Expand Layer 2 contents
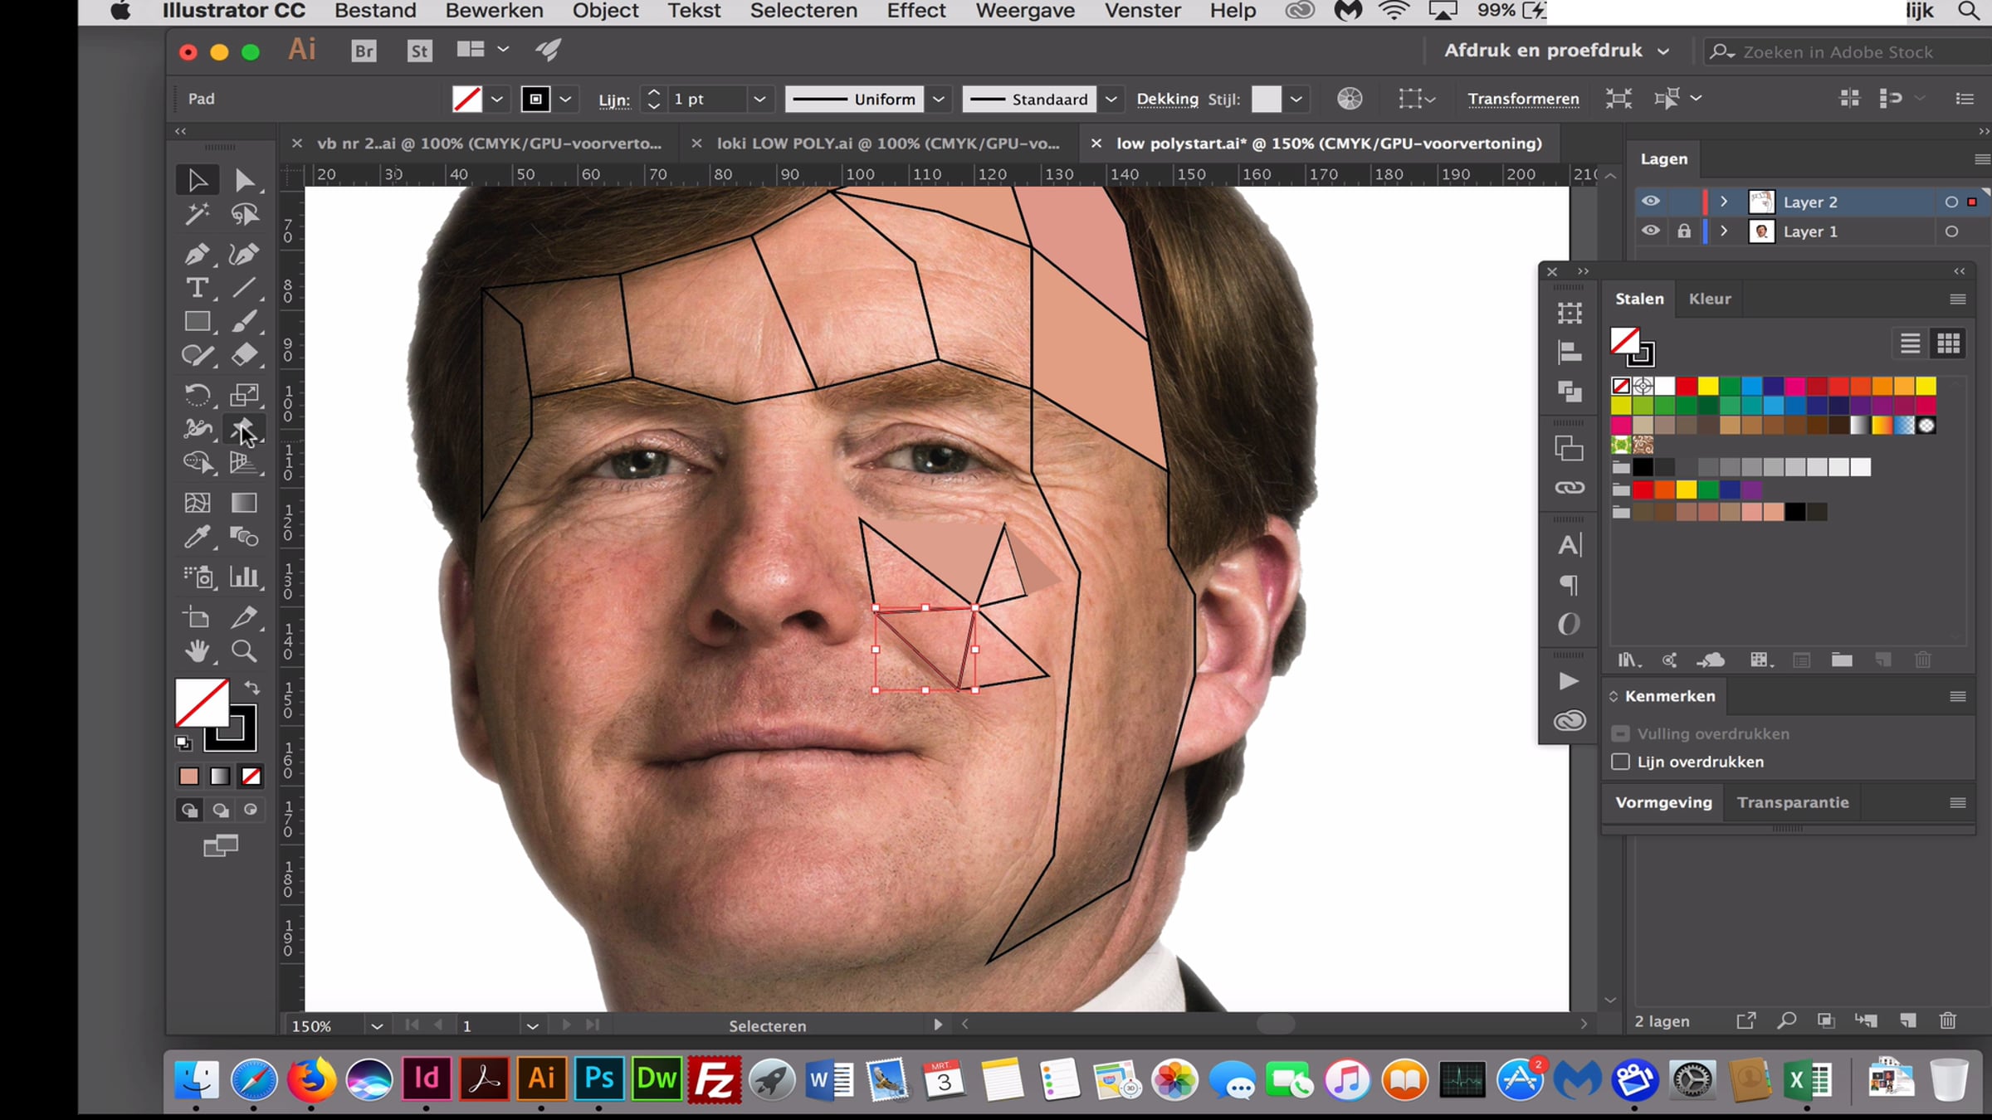This screenshot has width=1992, height=1120. pyautogui.click(x=1724, y=202)
